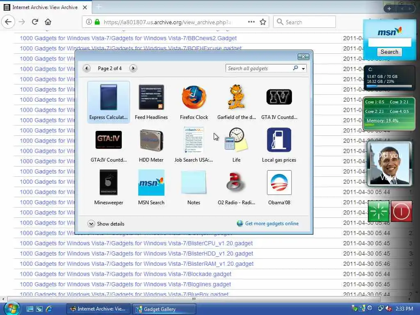Choose the Obama'08 gadget
This screenshot has width=420, height=315.
[279, 187]
